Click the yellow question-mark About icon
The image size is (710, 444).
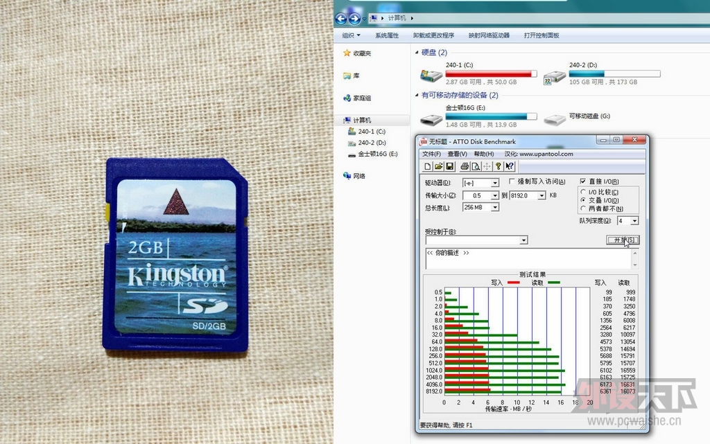pyautogui.click(x=498, y=166)
